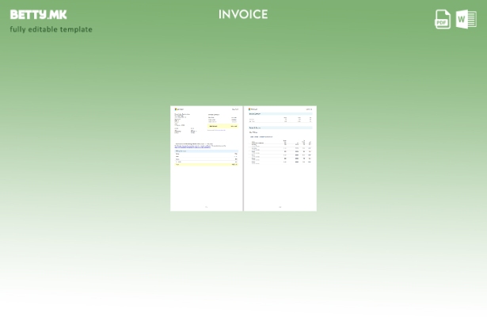This screenshot has height=317, width=487.
Task: Click the blue hyperlink text on page one
Action: pos(192,147)
